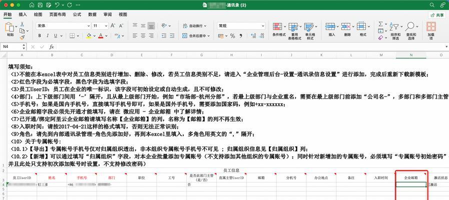Open the font name dropdown showing 宋体
Viewport: 449px width, 200px height.
pyautogui.click(x=63, y=26)
